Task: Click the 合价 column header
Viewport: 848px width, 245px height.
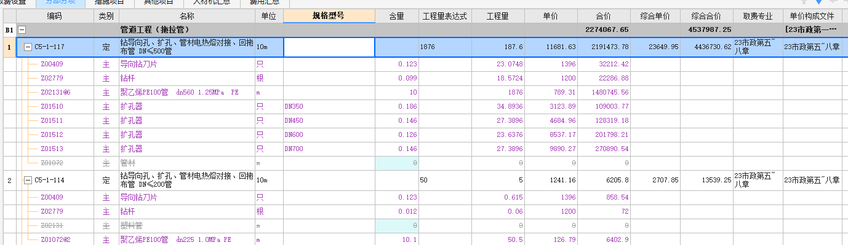Action: click(604, 17)
